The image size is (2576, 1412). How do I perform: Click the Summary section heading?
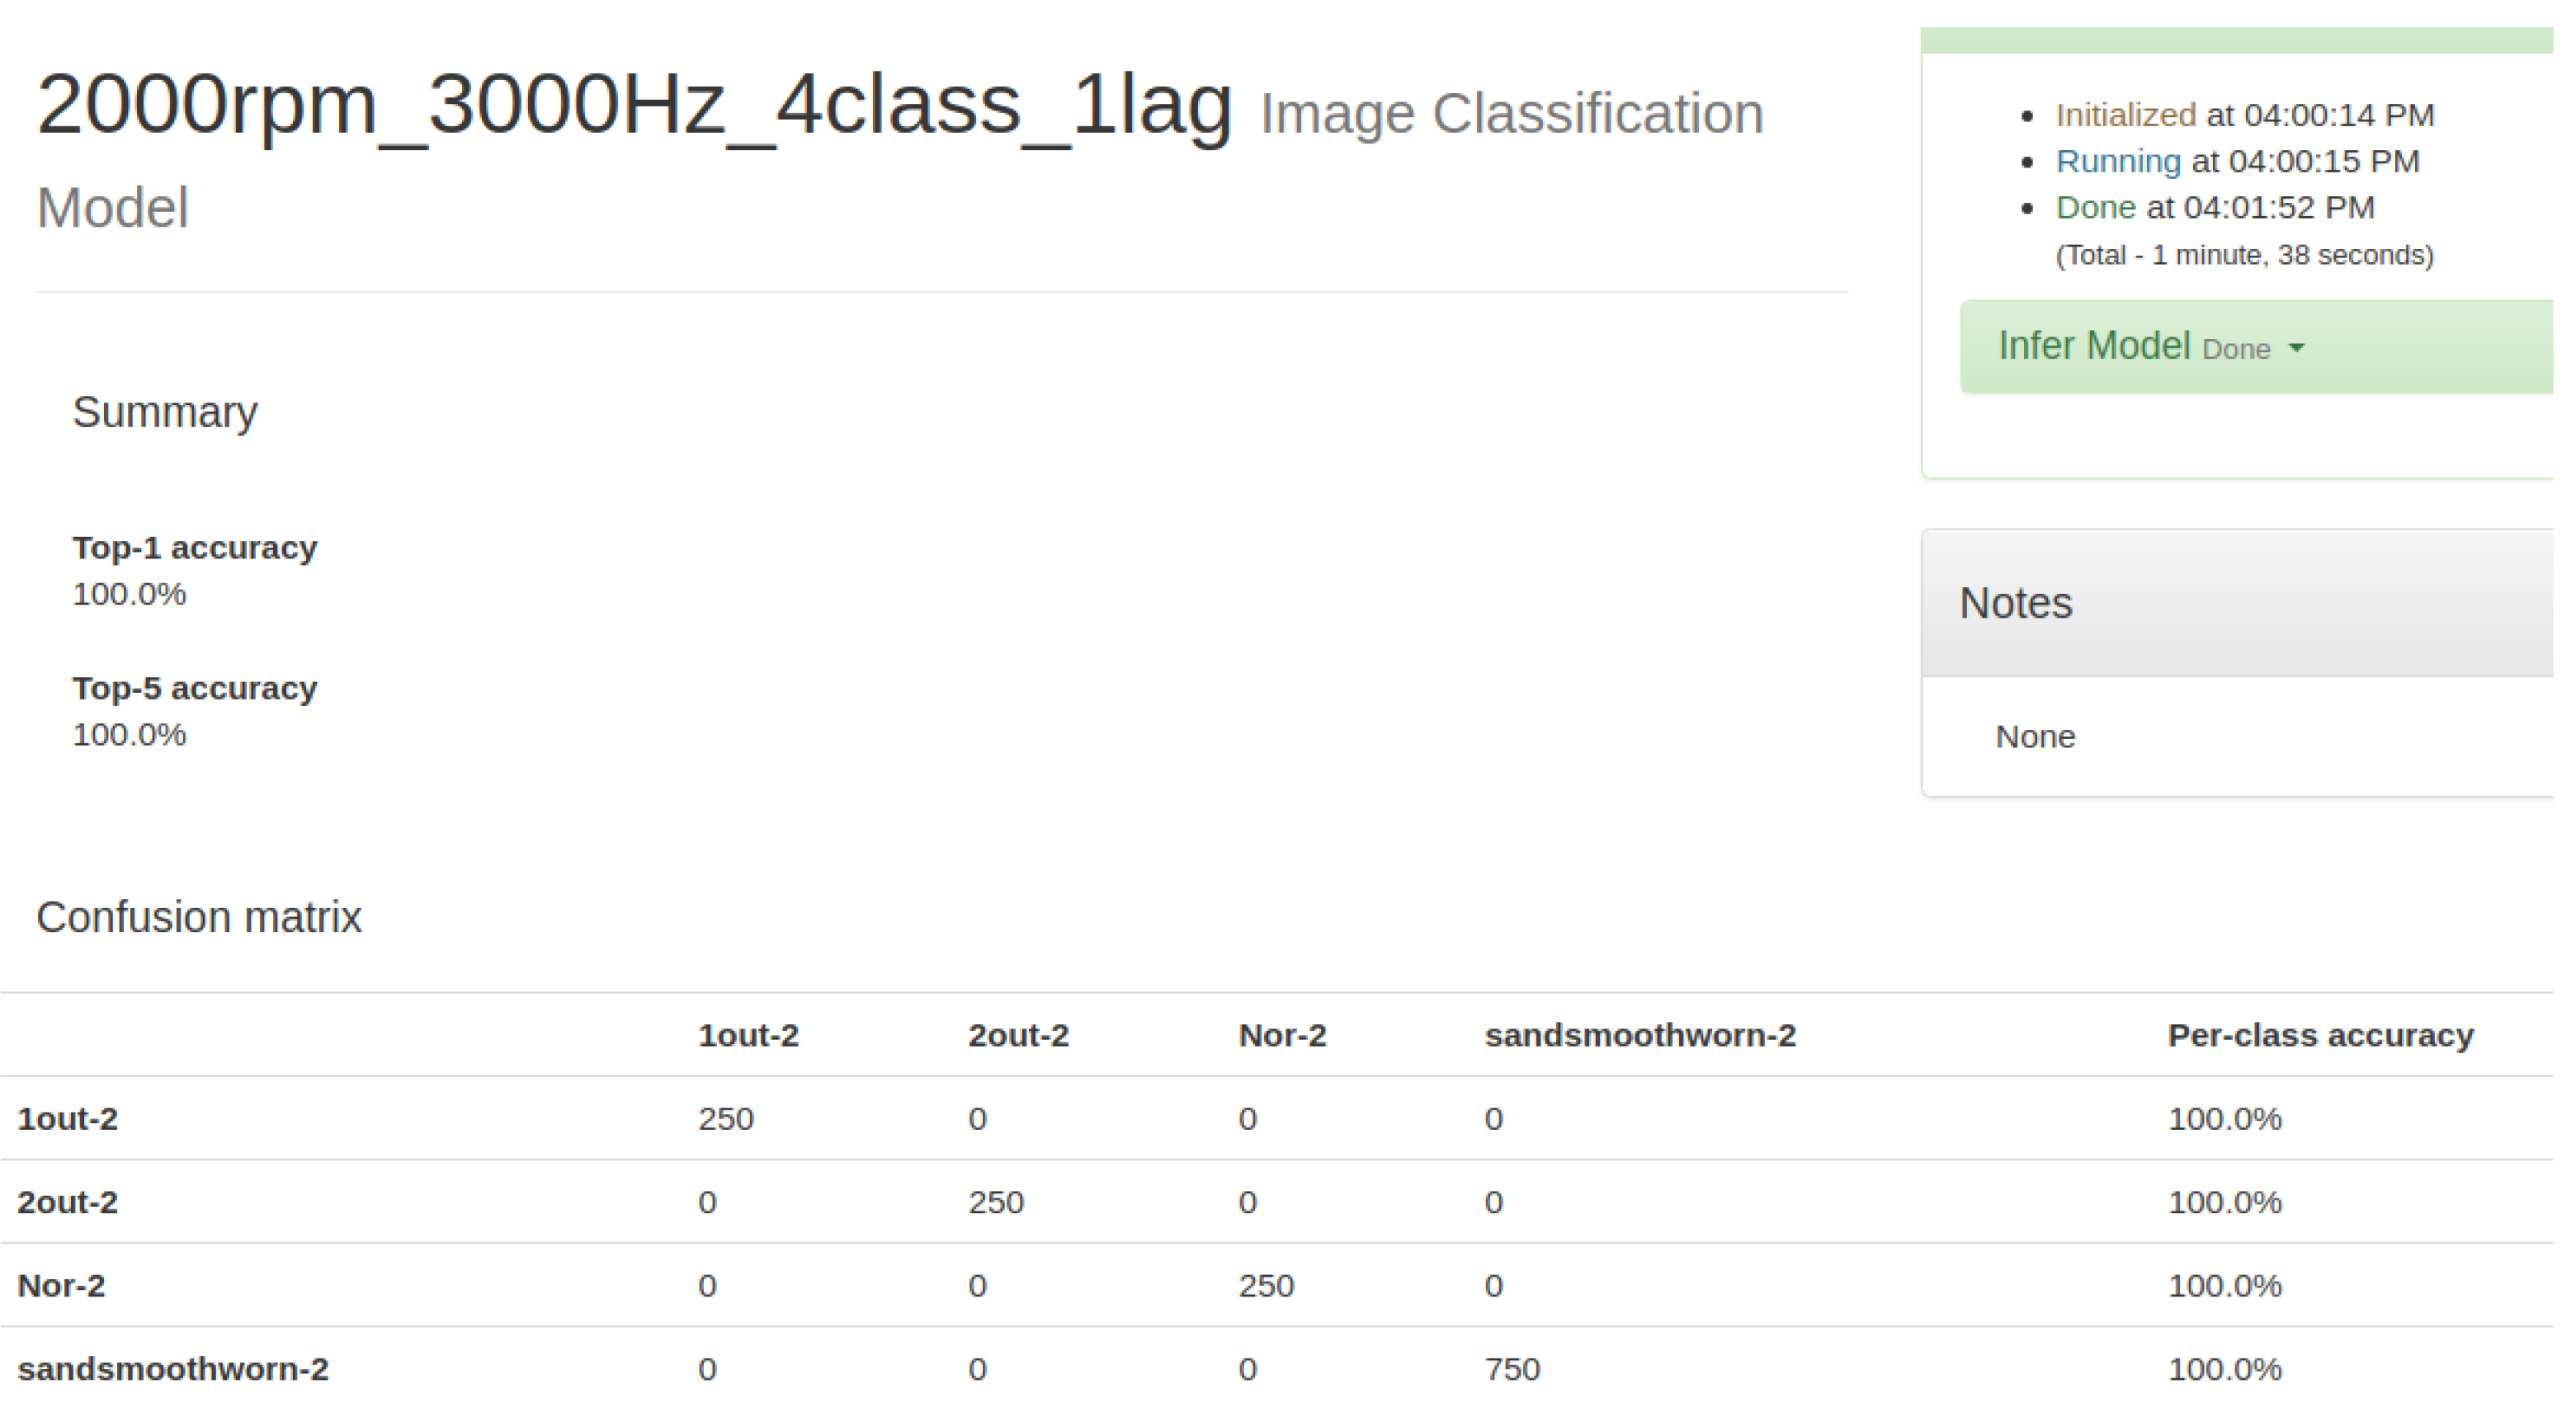[165, 412]
